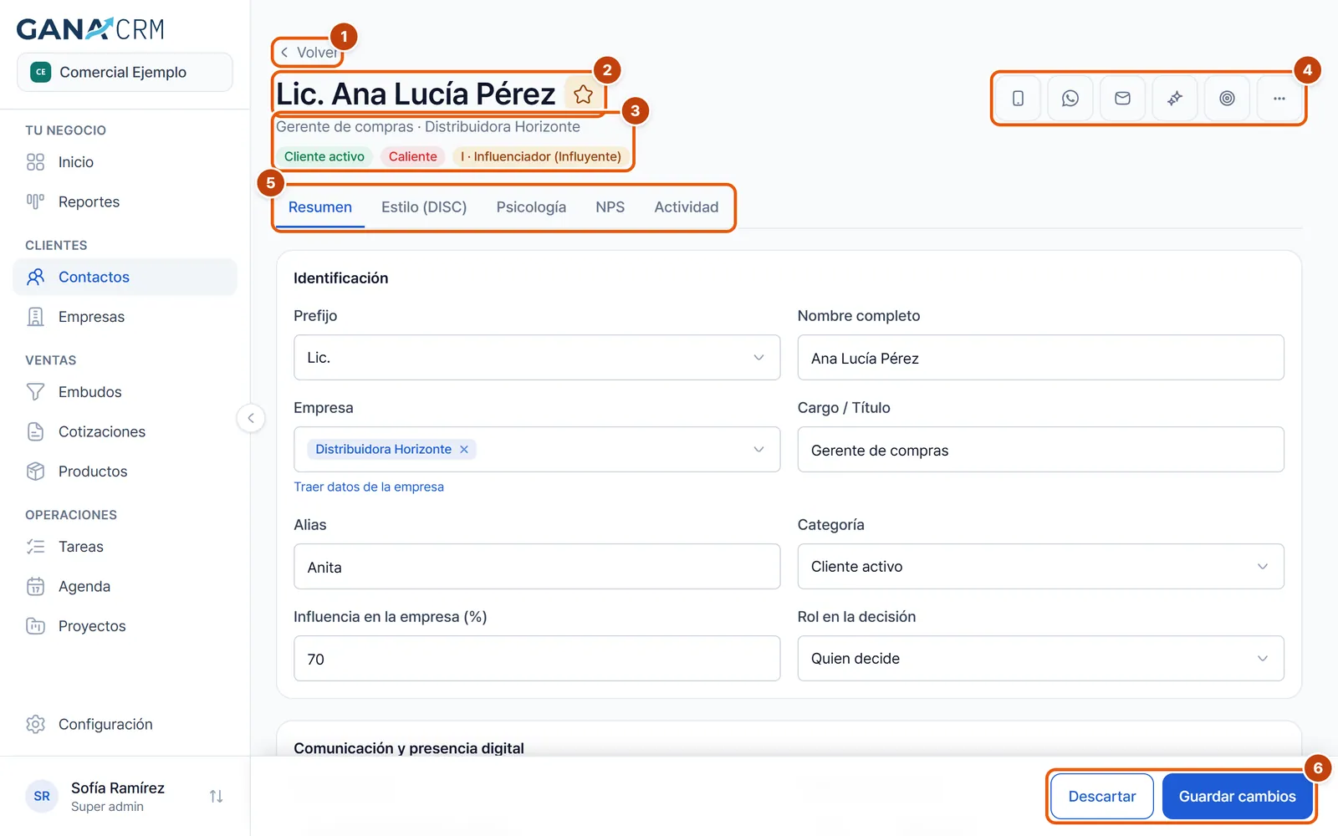
Task: Call the contact using the phone icon
Action: [x=1018, y=99]
